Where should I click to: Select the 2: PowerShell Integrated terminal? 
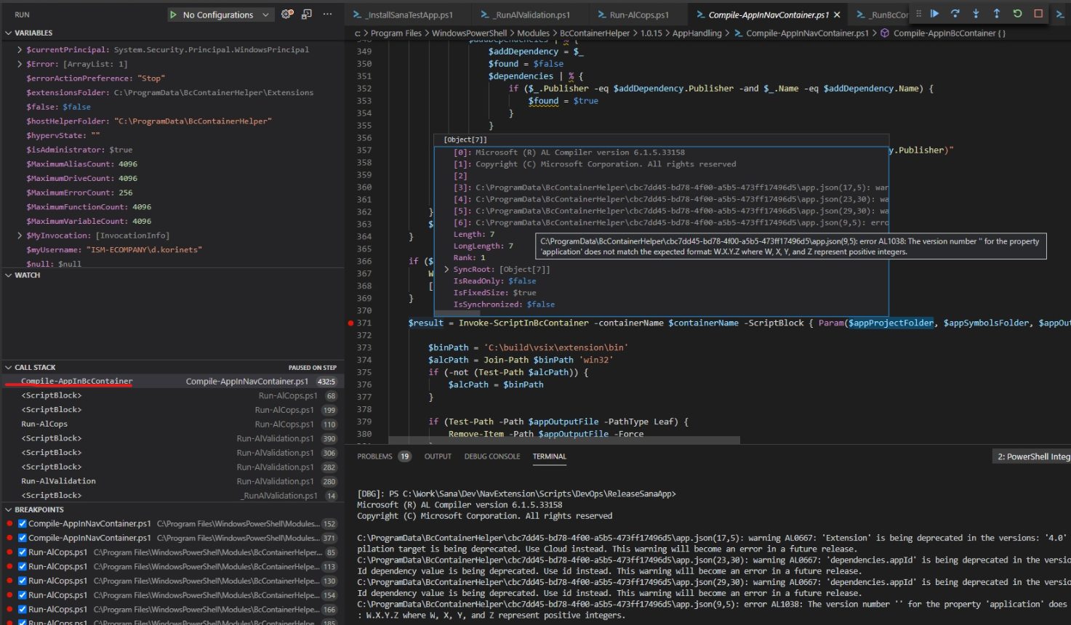coord(1032,456)
